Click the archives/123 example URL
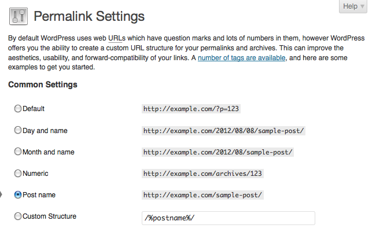Viewport: 376px width, 232px height. click(x=203, y=173)
